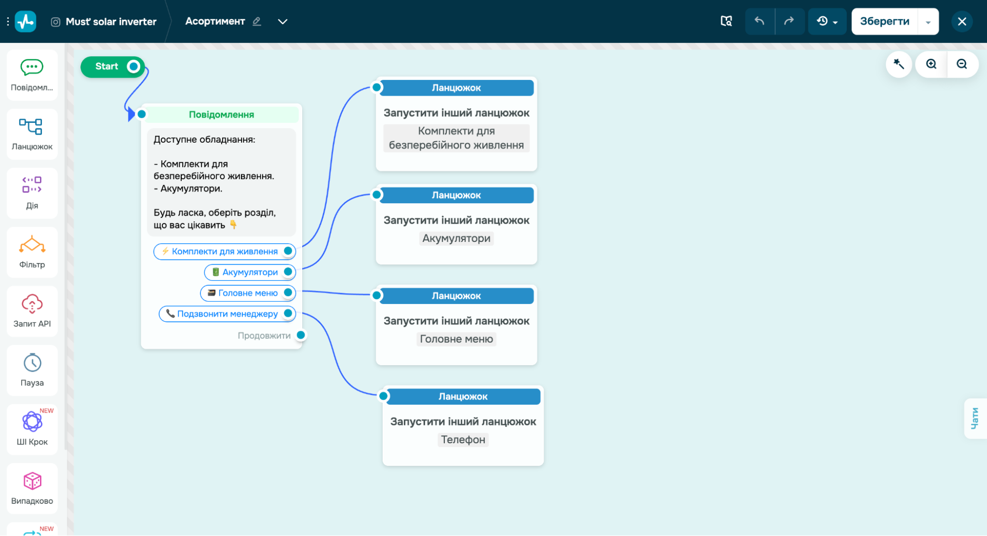Image resolution: width=987 pixels, height=536 pixels.
Task: Select the Ланцюжок block header above Акумулятори
Action: (x=456, y=195)
